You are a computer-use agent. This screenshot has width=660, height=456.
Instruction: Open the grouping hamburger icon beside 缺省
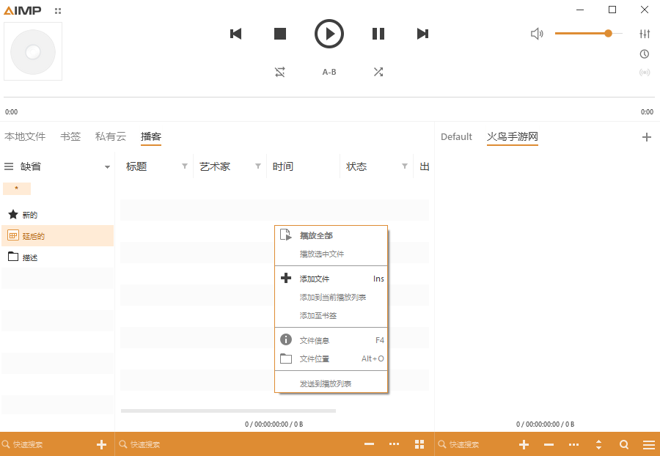coord(9,166)
